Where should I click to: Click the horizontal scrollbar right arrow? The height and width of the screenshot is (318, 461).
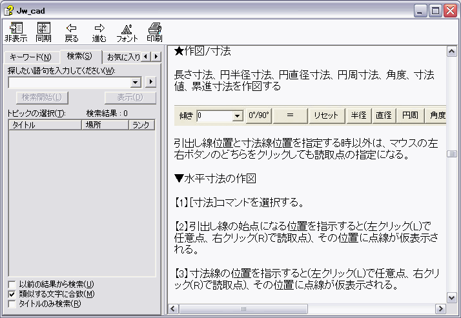point(440,309)
